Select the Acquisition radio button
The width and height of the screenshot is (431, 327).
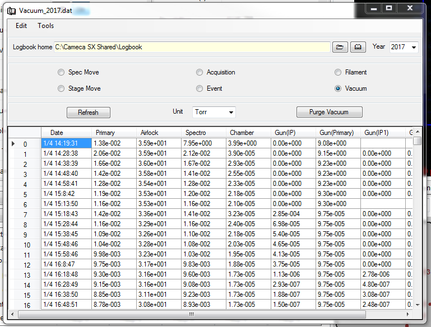[200, 72]
